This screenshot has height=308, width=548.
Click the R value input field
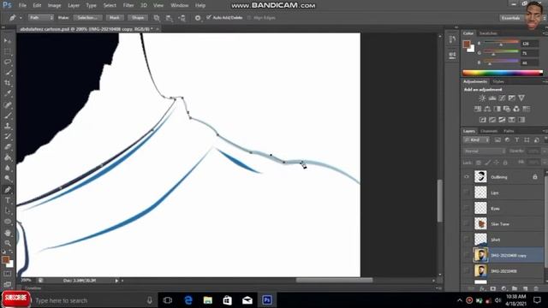click(529, 44)
